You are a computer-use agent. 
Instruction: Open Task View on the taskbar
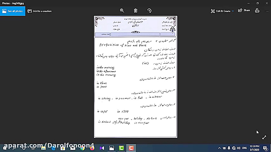tap(33, 148)
